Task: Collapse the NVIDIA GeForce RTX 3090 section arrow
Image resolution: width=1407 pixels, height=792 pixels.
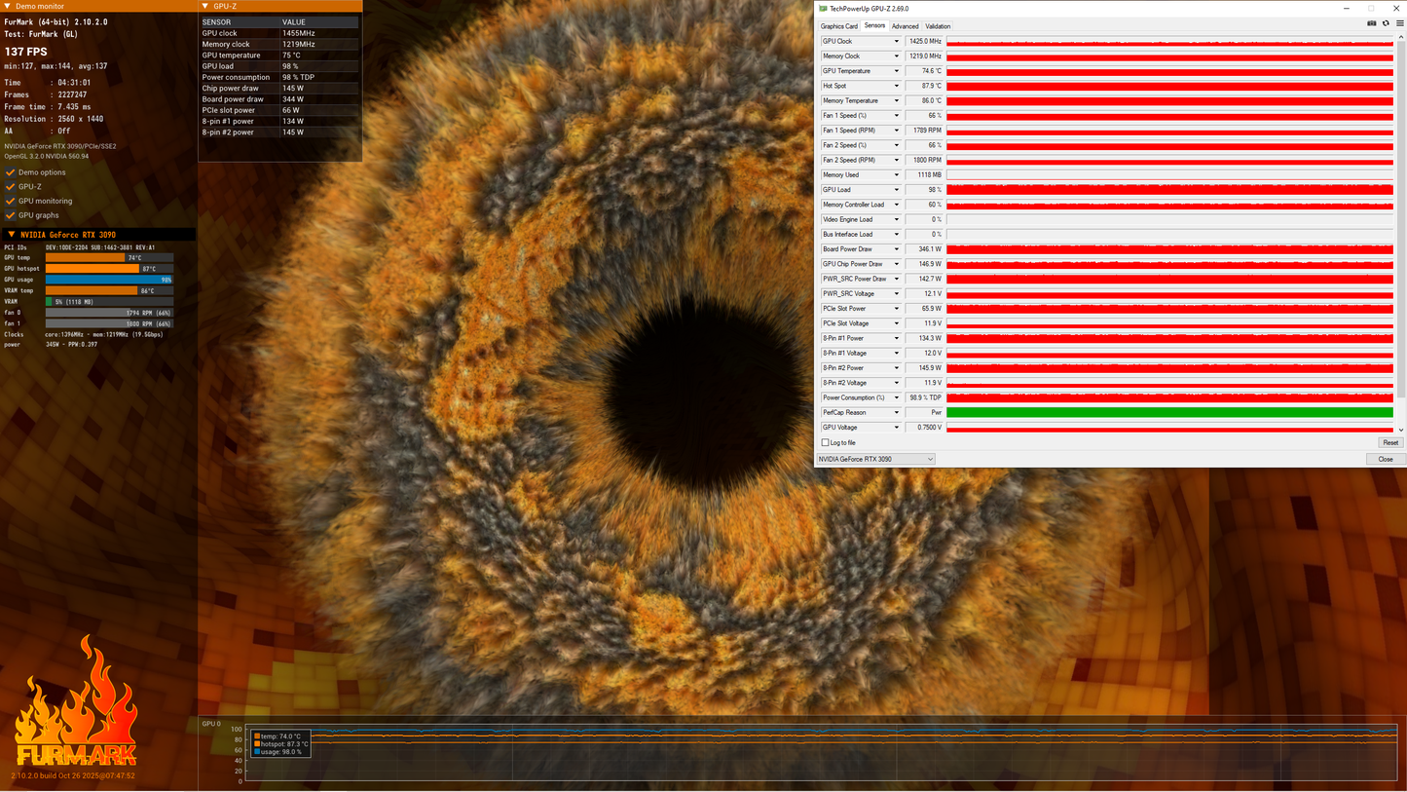Action: click(x=12, y=235)
